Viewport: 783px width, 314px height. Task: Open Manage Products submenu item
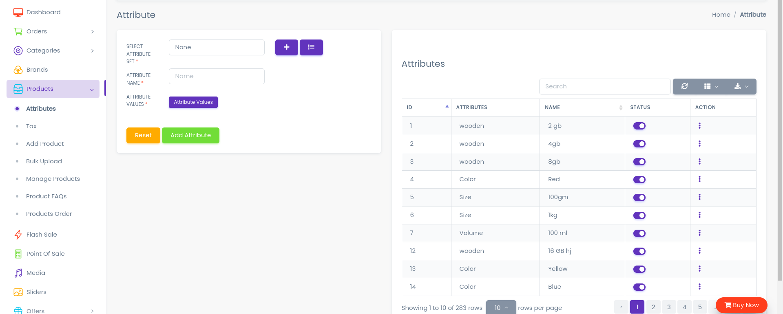pyautogui.click(x=53, y=179)
